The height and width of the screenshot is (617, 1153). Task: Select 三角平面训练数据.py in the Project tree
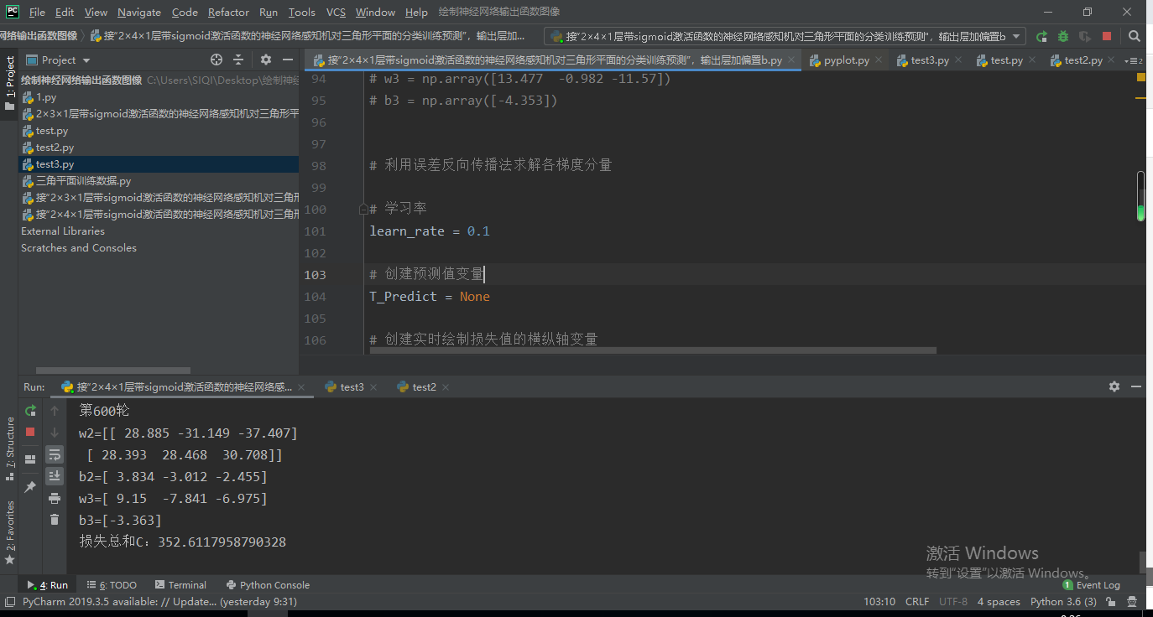[159, 181]
